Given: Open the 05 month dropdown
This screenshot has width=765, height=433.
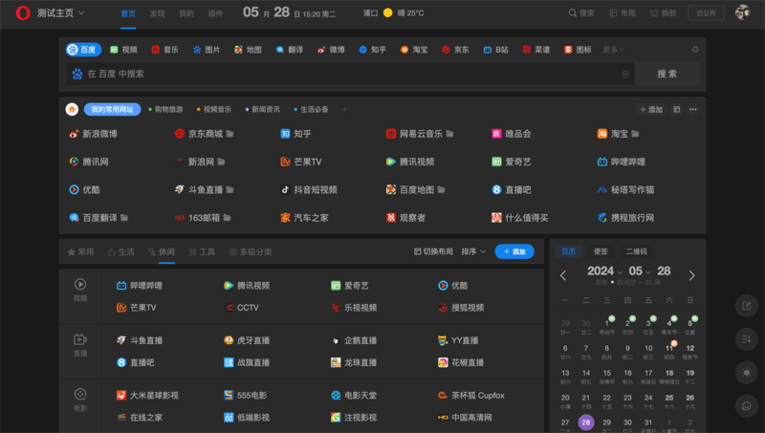Looking at the screenshot, I should click(640, 271).
